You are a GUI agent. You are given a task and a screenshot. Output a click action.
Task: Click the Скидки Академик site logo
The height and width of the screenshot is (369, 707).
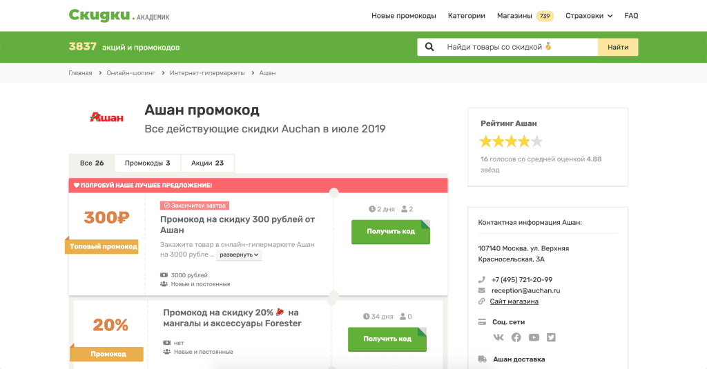pyautogui.click(x=119, y=15)
